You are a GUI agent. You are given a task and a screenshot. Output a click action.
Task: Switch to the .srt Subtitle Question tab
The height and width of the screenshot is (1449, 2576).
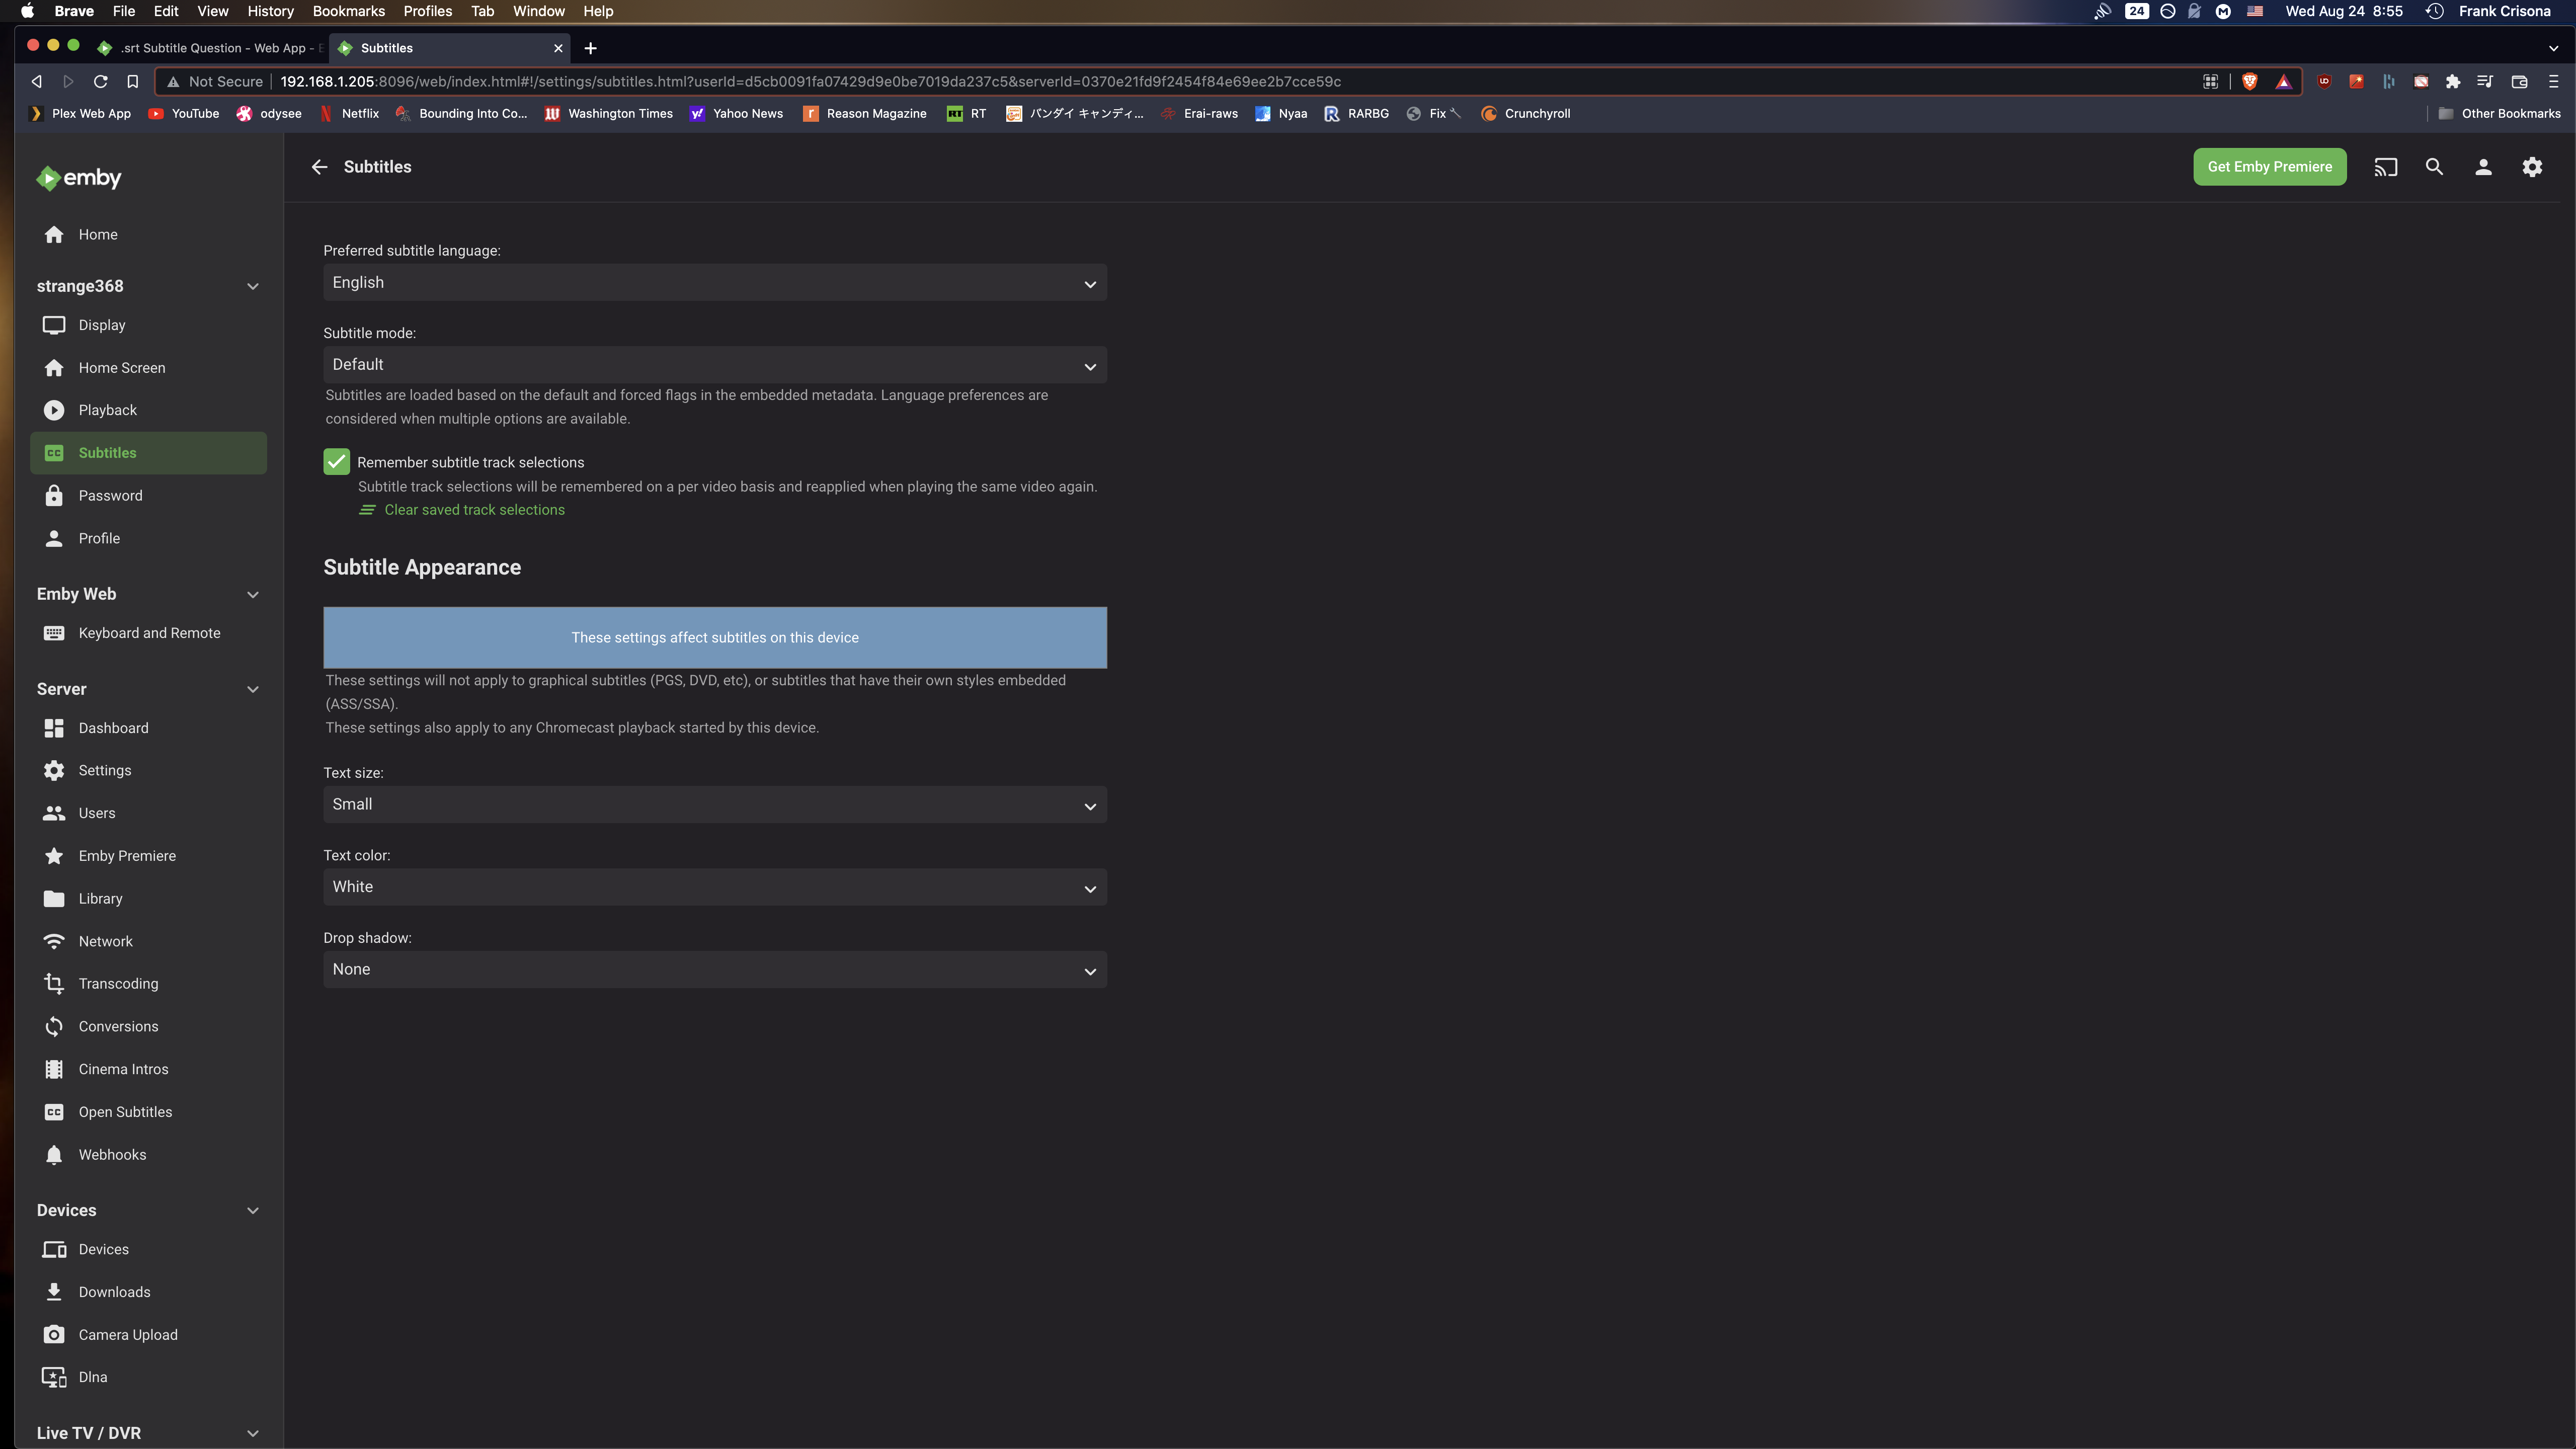pyautogui.click(x=210, y=48)
